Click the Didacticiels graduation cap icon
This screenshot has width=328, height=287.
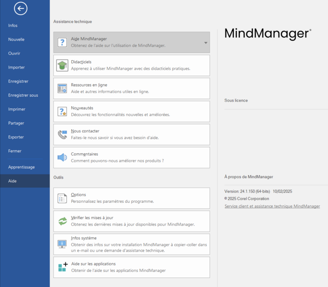click(x=62, y=66)
